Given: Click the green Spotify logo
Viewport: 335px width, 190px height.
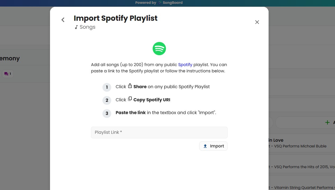Looking at the screenshot, I should point(159,49).
